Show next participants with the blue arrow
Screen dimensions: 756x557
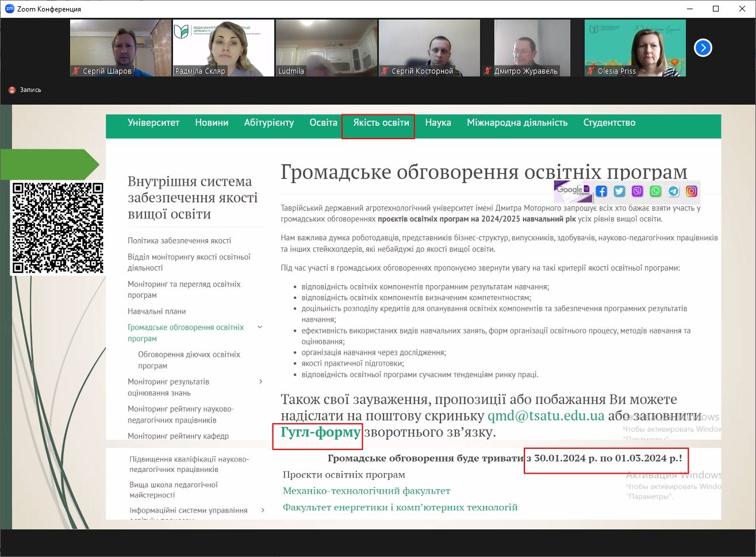[703, 48]
